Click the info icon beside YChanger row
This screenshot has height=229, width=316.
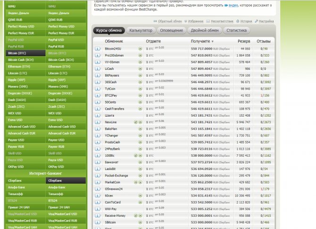pyautogui.click(x=98, y=135)
